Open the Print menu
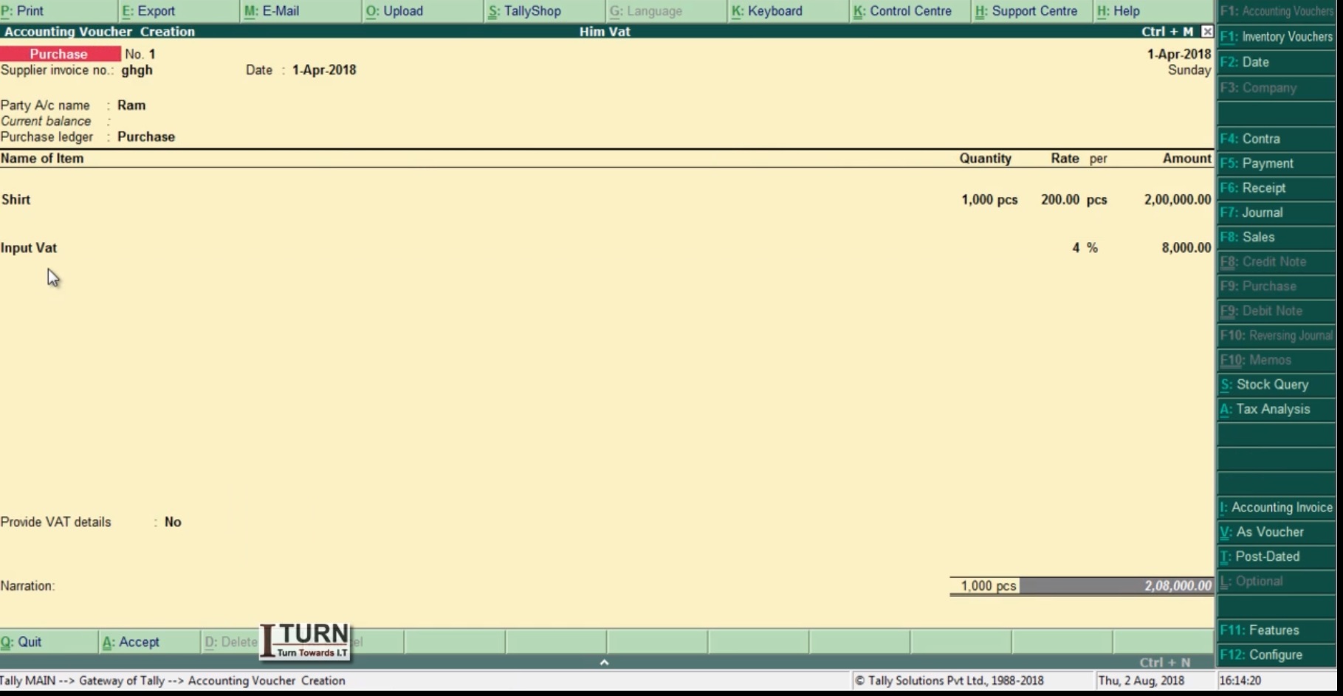 [x=22, y=11]
